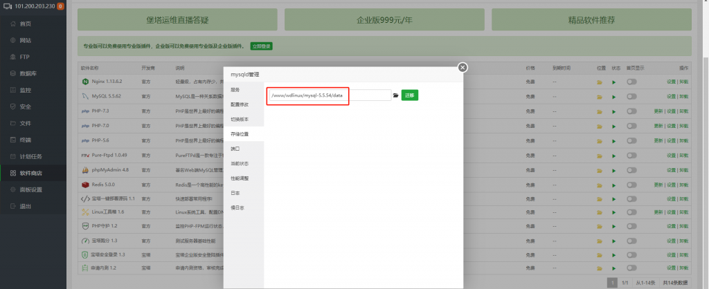
Task: Toggle 首页显示 switch for Redis 5.0.0
Action: (x=631, y=185)
